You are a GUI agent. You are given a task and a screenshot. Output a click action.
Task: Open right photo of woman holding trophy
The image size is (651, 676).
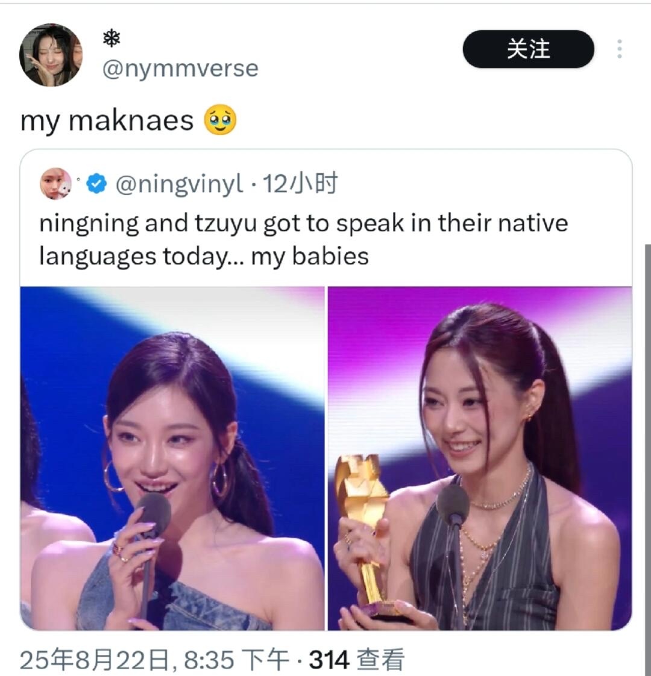[480, 458]
